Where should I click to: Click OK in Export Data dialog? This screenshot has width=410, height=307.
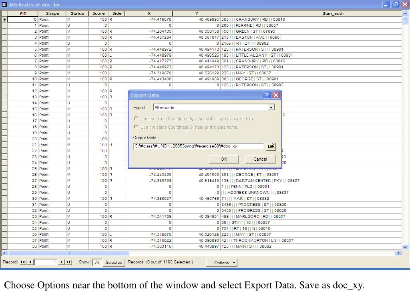tap(224, 159)
